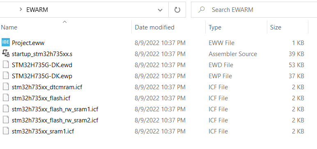The width and height of the screenshot is (317, 149).
Task: Select stm32h735xx_flash_rw_sram1.icf file name
Action: coord(55,109)
